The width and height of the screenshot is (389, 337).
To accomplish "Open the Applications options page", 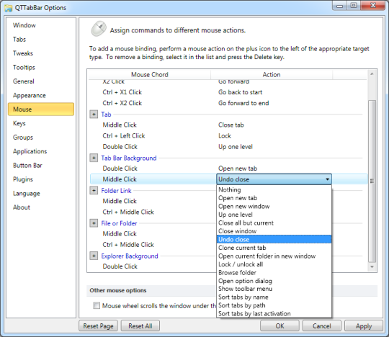I will pyautogui.click(x=41, y=151).
